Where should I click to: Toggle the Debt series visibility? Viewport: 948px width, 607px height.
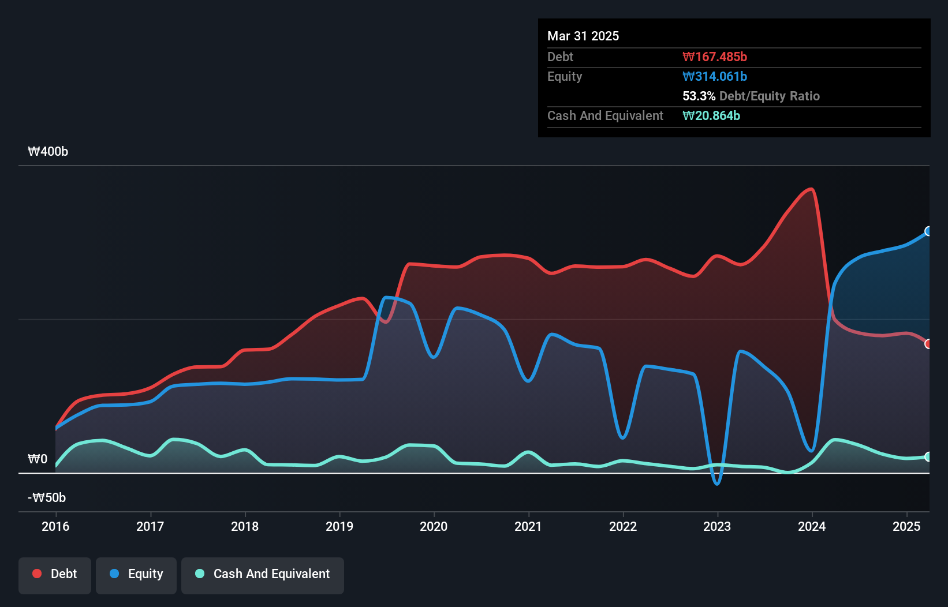55,574
